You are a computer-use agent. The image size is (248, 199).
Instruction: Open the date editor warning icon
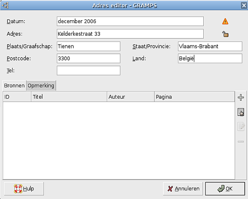(225, 22)
